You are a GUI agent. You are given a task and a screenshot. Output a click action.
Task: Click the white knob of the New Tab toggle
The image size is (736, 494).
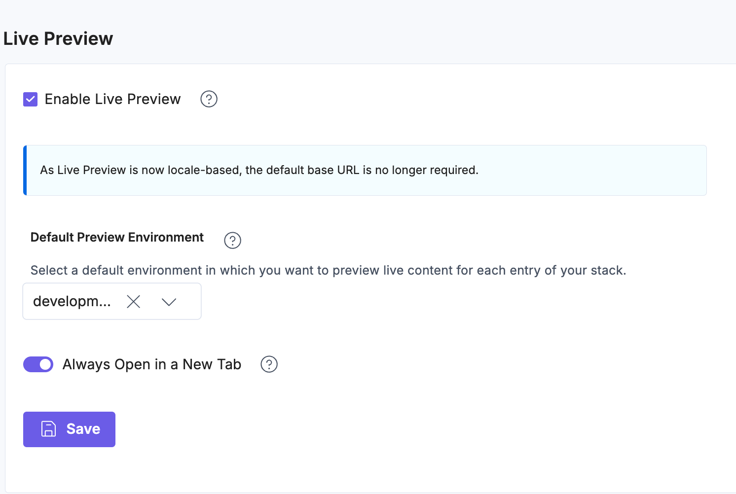[45, 364]
